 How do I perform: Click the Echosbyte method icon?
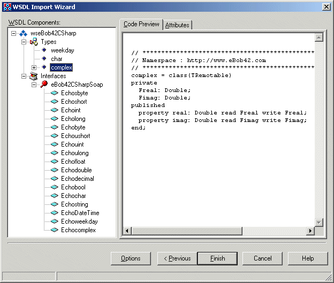coord(54,93)
